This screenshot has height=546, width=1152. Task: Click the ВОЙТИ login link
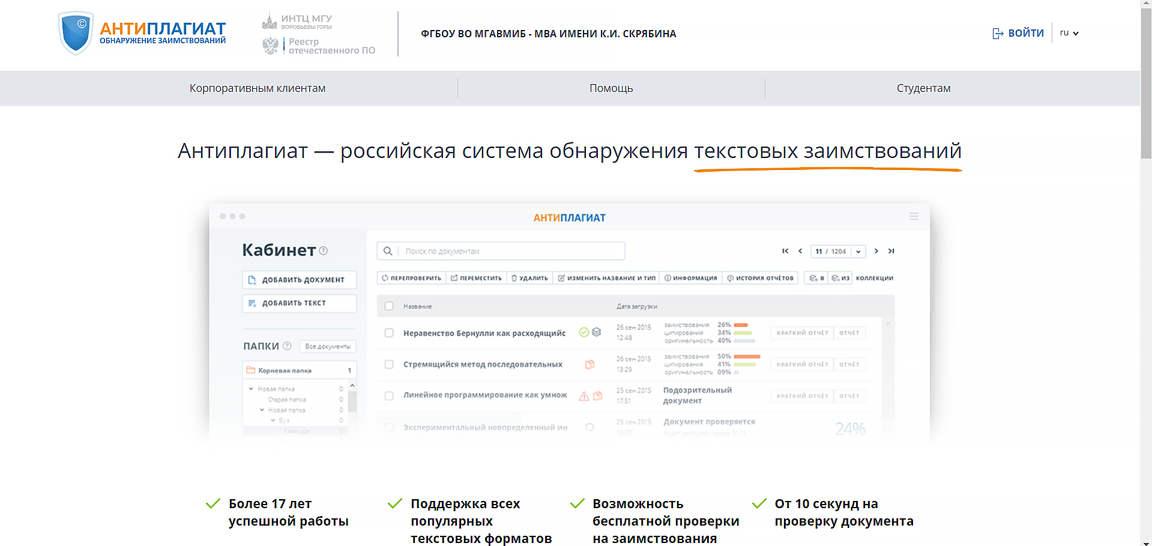[1026, 33]
